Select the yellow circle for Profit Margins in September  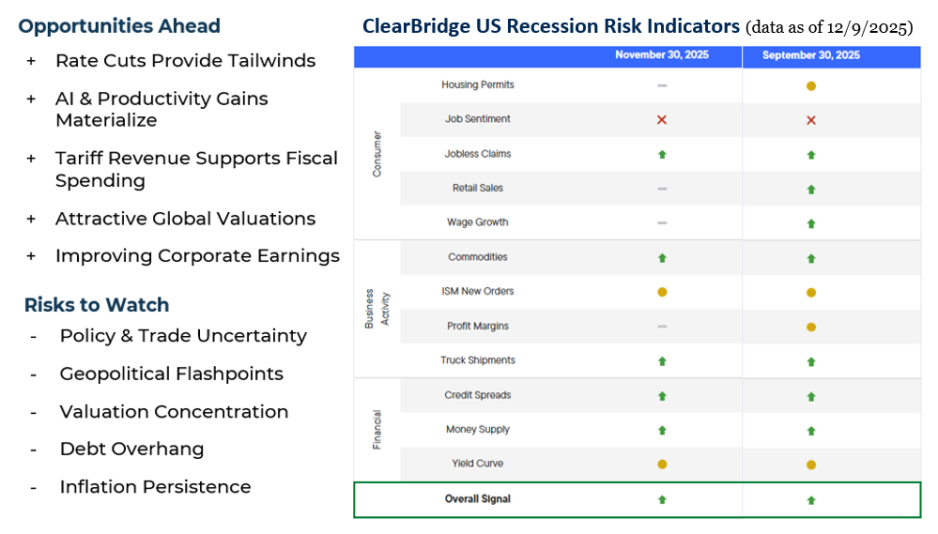(x=811, y=327)
